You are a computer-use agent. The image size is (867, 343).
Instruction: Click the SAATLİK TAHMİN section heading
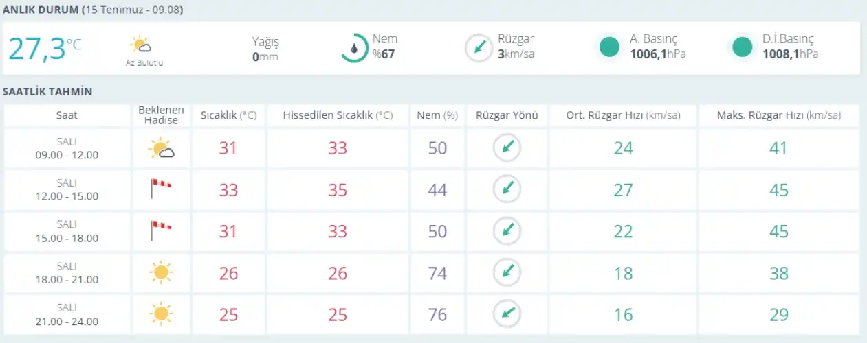point(47,91)
